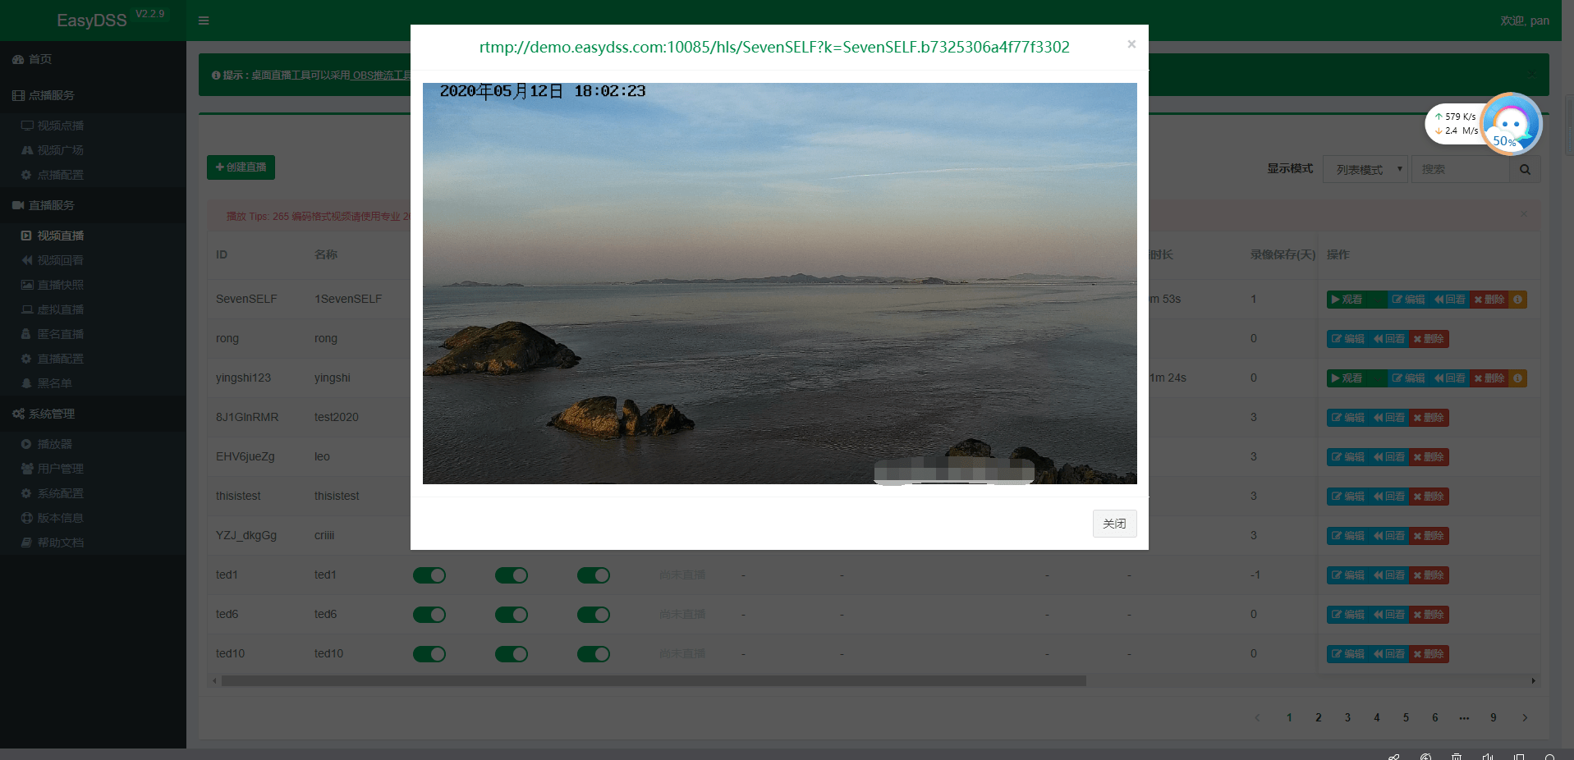The width and height of the screenshot is (1574, 760).
Task: Click the hamburger menu icon in the header
Action: 204,21
